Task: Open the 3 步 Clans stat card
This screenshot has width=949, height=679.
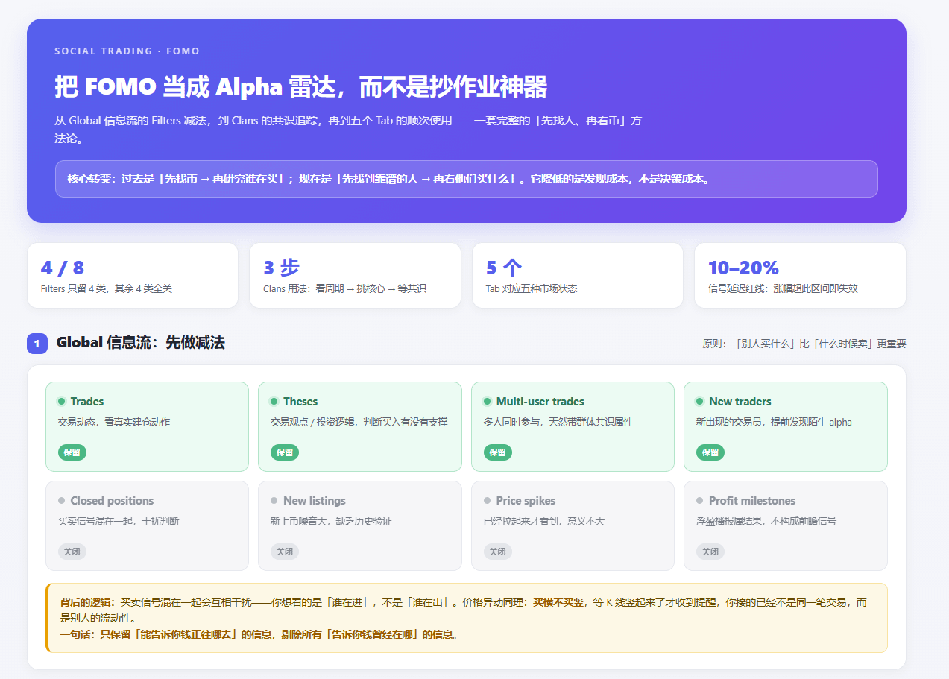Action: tap(355, 275)
